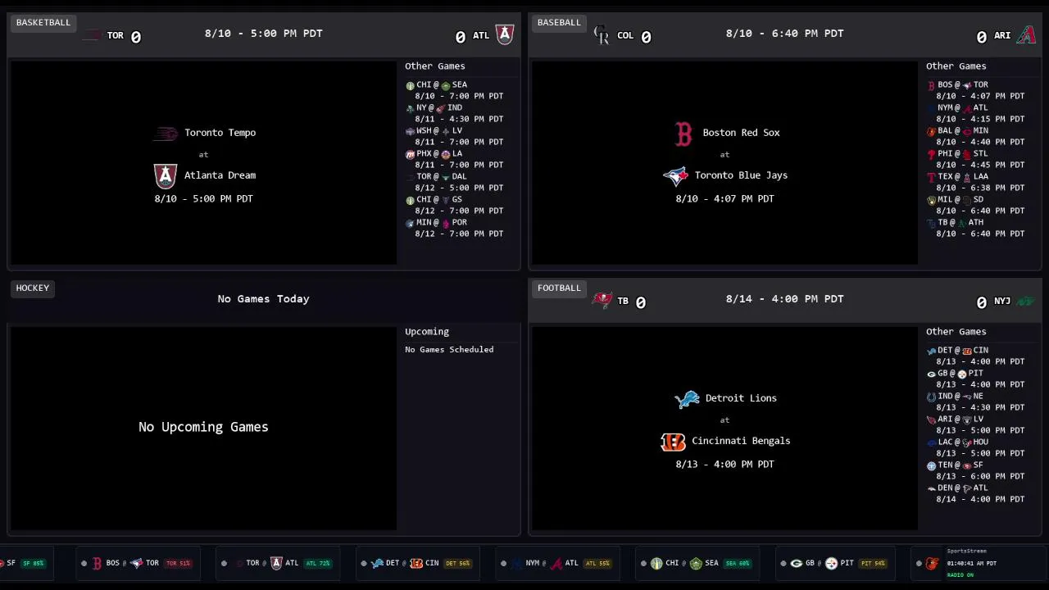Image resolution: width=1049 pixels, height=590 pixels.
Task: Click the Arizona Diamondbacks logo in the baseball header
Action: coord(1026,35)
